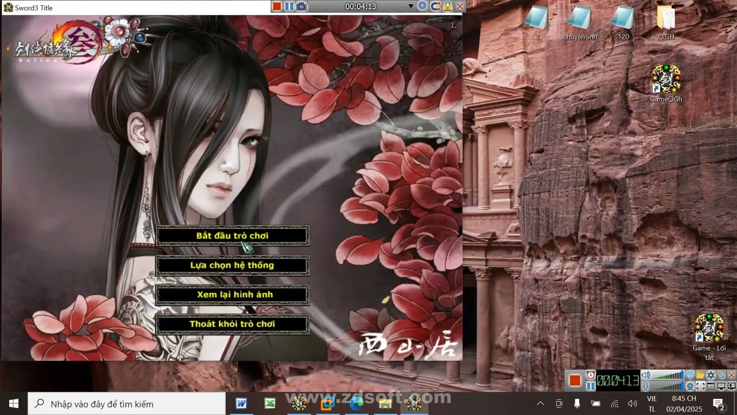Switch the VIE TL input language
The height and width of the screenshot is (415, 737).
tap(652, 403)
